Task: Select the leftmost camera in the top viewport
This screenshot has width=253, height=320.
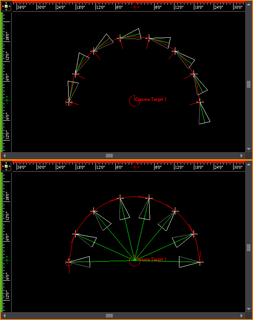Action: coord(69,102)
